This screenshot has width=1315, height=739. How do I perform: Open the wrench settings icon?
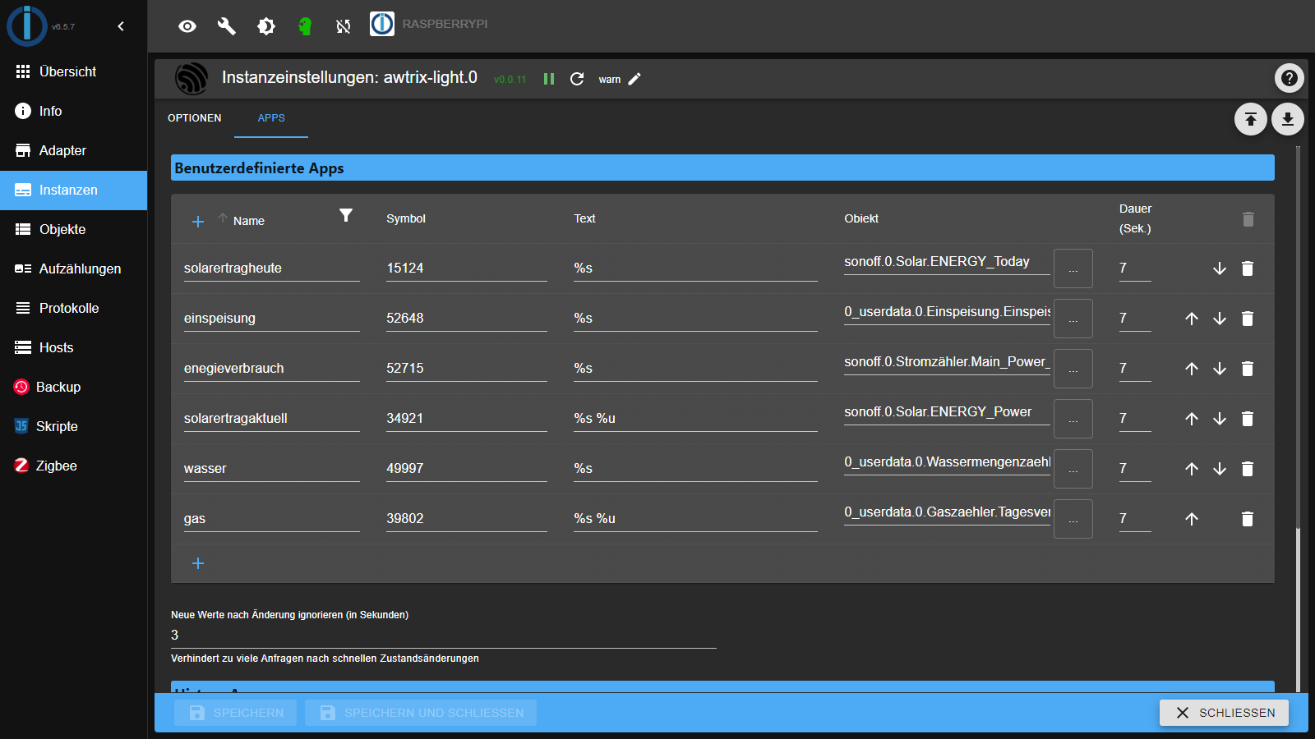227,26
